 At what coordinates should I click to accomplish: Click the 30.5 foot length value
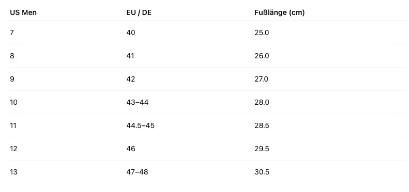262,172
